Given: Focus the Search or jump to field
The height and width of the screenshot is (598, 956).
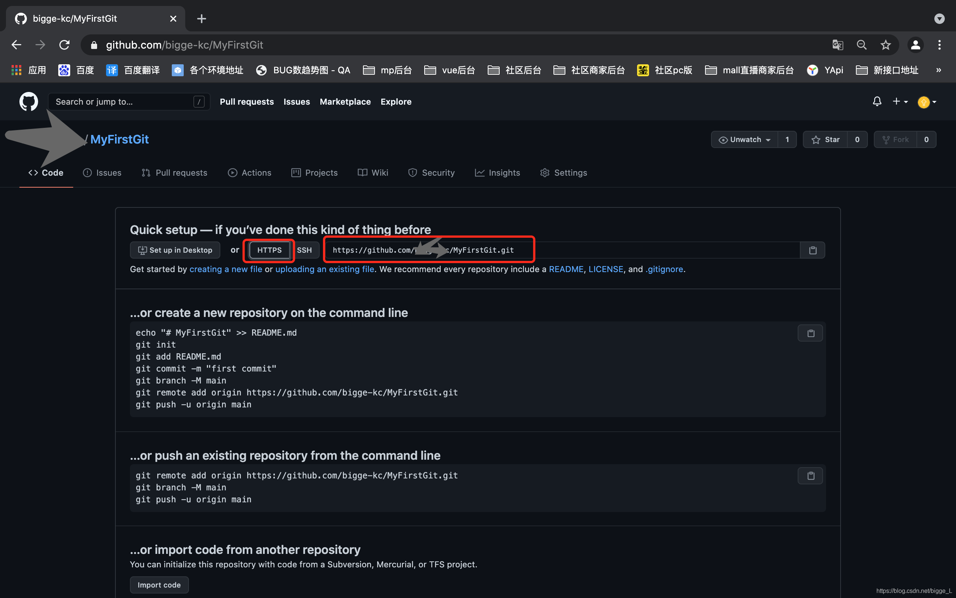Looking at the screenshot, I should 129,102.
